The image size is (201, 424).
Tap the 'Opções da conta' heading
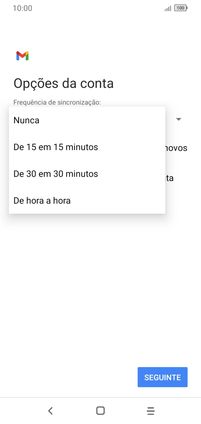tap(64, 83)
